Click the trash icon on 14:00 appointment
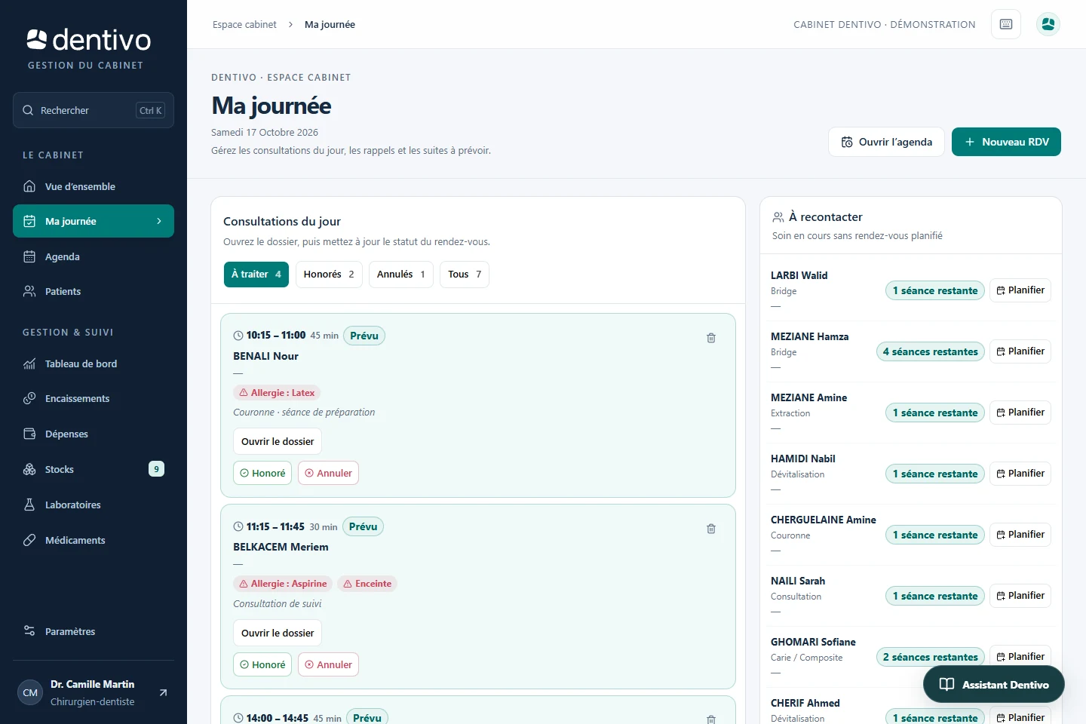Screen dimensions: 1086x724 click(711, 719)
